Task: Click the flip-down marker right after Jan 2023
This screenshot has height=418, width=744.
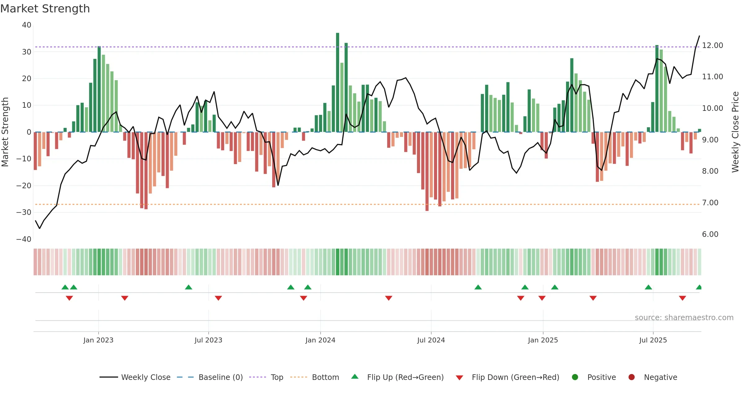Action: click(125, 298)
